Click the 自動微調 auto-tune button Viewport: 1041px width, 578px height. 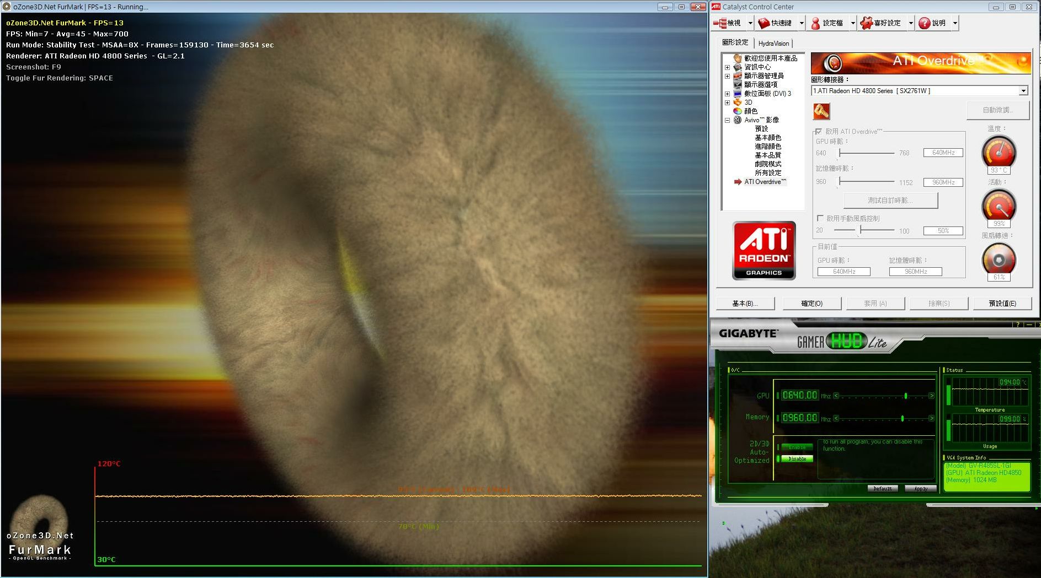pos(998,110)
